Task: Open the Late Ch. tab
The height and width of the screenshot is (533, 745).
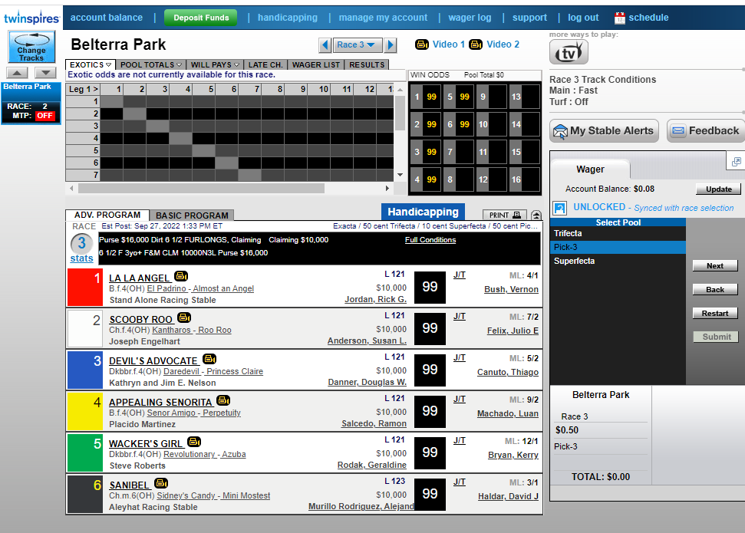Action: point(265,64)
